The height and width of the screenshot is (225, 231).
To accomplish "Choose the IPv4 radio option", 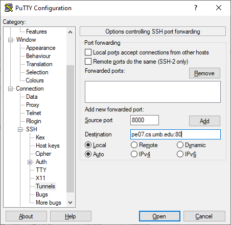I will [134, 154].
